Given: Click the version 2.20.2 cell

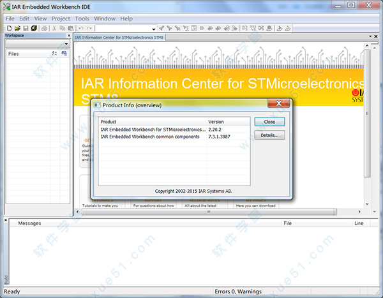Looking at the screenshot, I should click(x=214, y=130).
